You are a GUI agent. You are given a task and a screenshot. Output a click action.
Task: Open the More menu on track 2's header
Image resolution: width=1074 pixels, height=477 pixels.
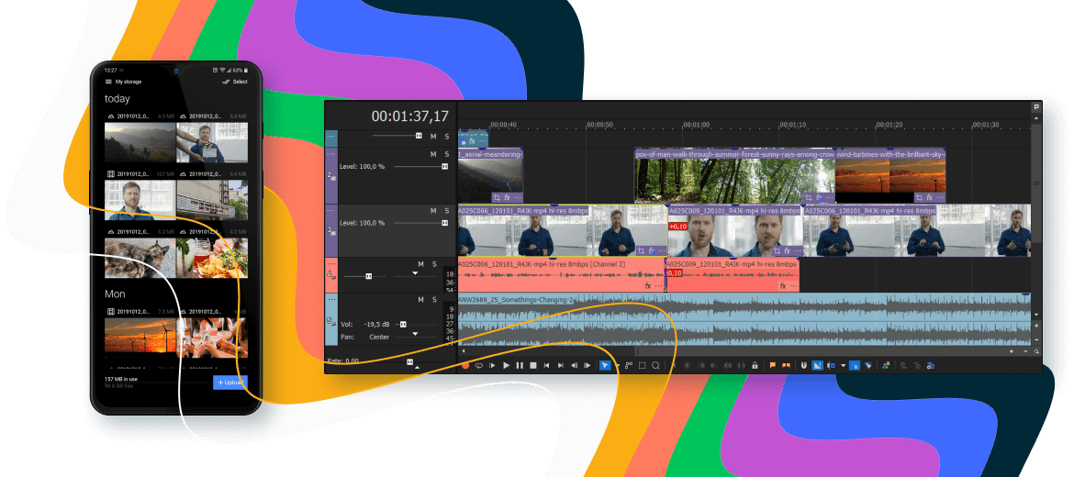[x=330, y=153]
